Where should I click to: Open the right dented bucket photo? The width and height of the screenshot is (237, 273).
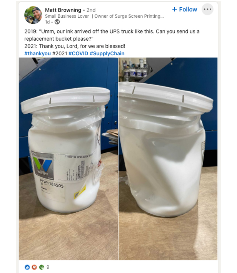point(168,159)
